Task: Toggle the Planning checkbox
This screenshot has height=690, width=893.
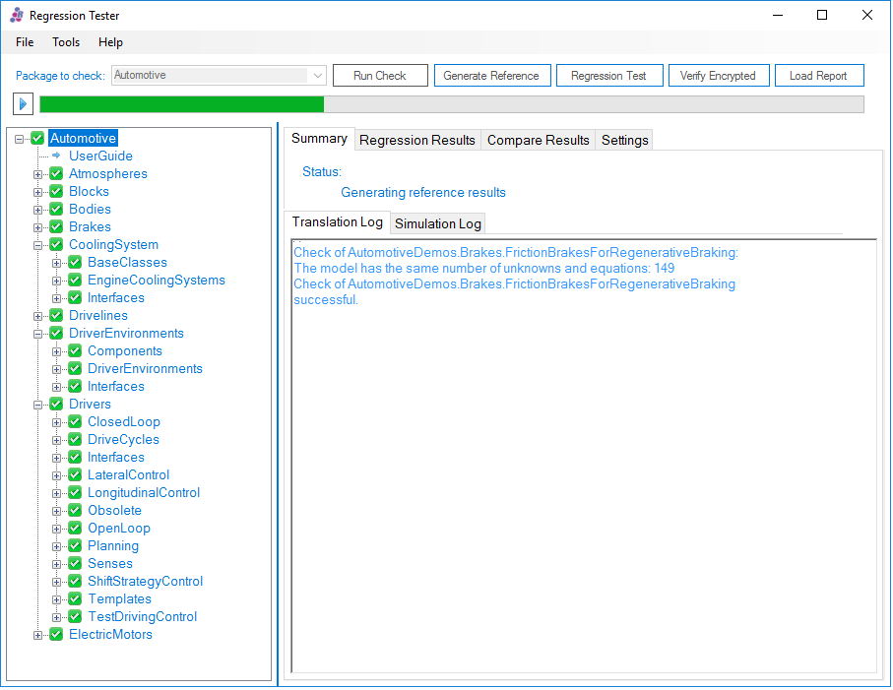Action: (75, 546)
